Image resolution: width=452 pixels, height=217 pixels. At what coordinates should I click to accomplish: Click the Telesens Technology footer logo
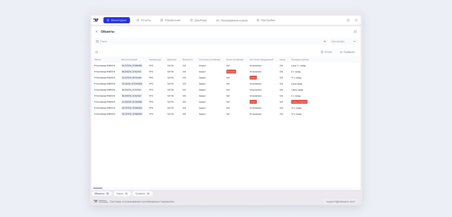pyautogui.click(x=101, y=201)
